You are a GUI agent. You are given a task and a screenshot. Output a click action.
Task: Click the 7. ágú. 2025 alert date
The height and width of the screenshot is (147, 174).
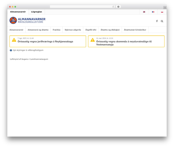[x=26, y=38]
